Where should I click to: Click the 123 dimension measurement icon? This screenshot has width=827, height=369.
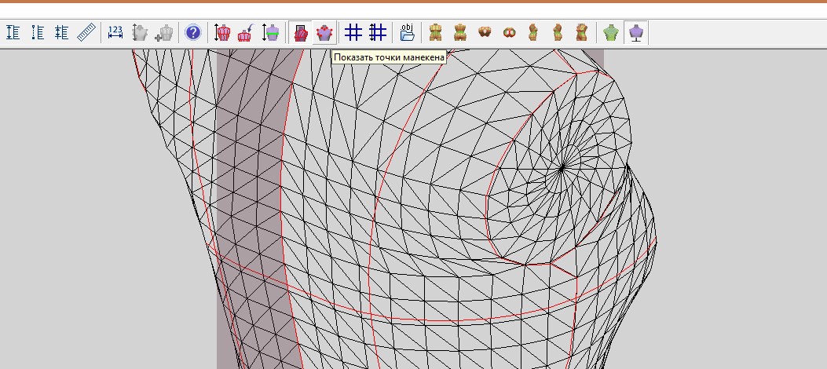[115, 33]
